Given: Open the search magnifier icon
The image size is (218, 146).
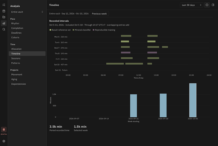Looking at the screenshot, I should [4, 29].
